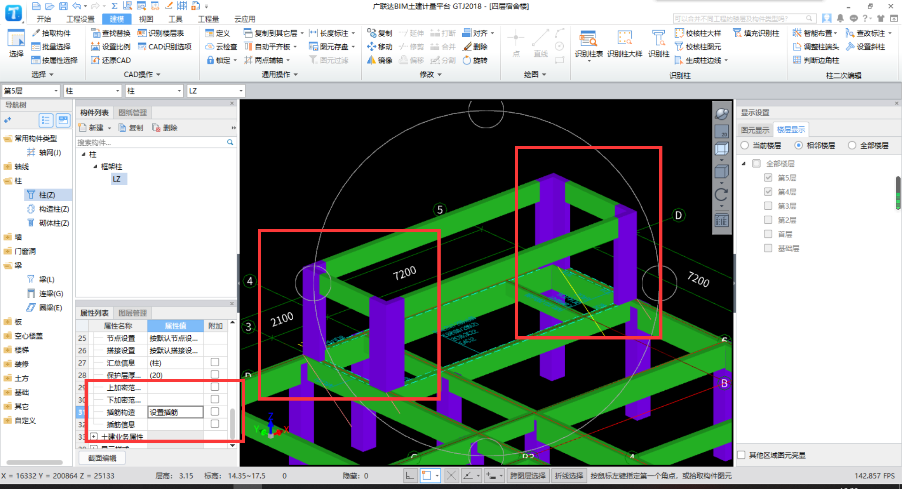
Task: Click the display settings green vertical scrollbar
Action: coord(898,193)
